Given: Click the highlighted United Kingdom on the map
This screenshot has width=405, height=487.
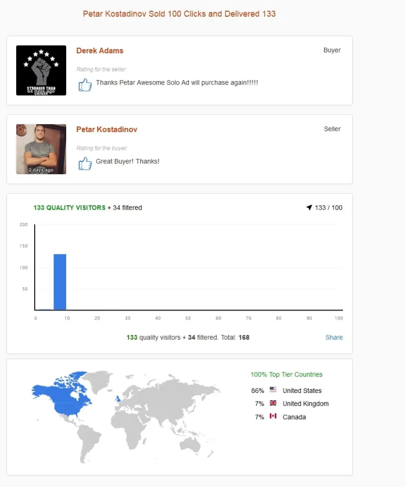Looking at the screenshot, I should click(x=118, y=399).
